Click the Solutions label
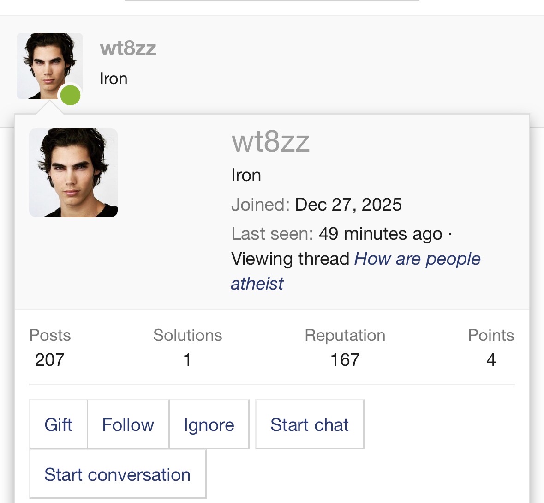This screenshot has height=503, width=544. point(188,335)
